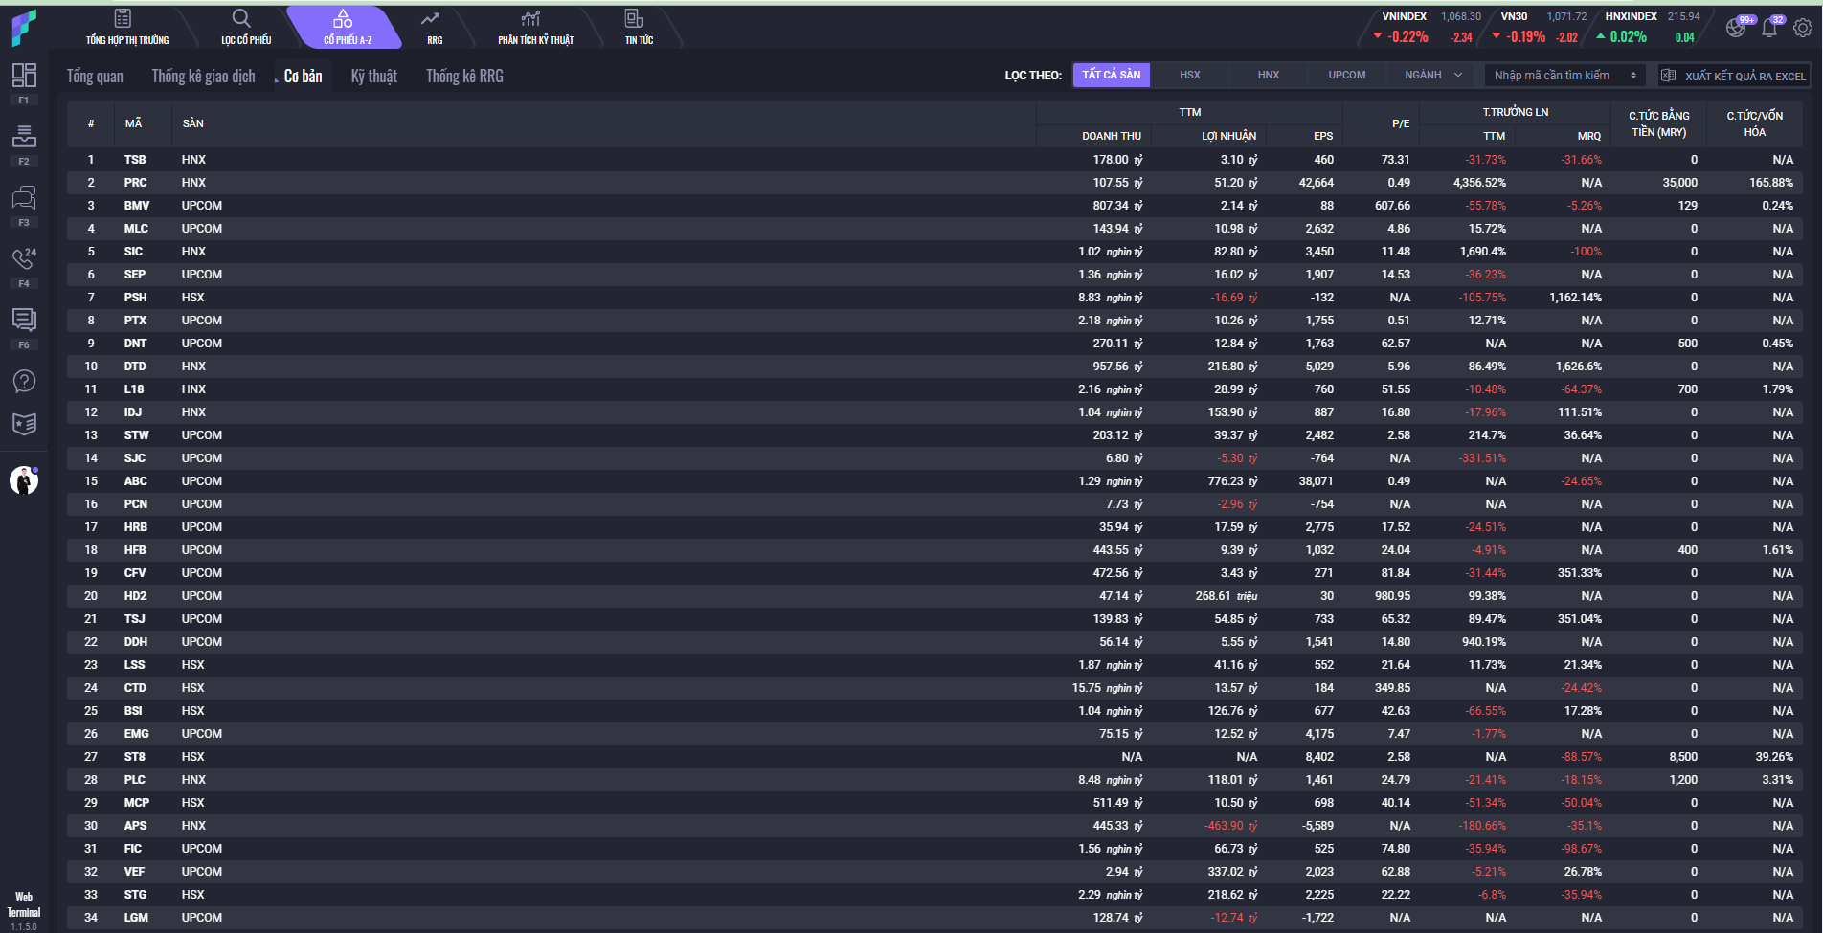Open the F3 chat bubbles icon

tap(24, 198)
